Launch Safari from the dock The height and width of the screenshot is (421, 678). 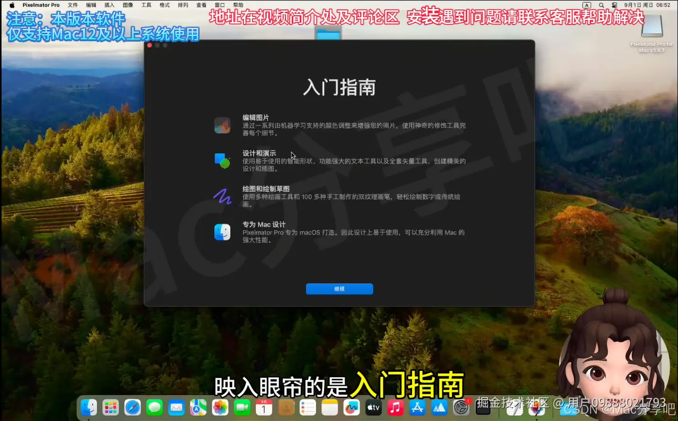[x=132, y=407]
